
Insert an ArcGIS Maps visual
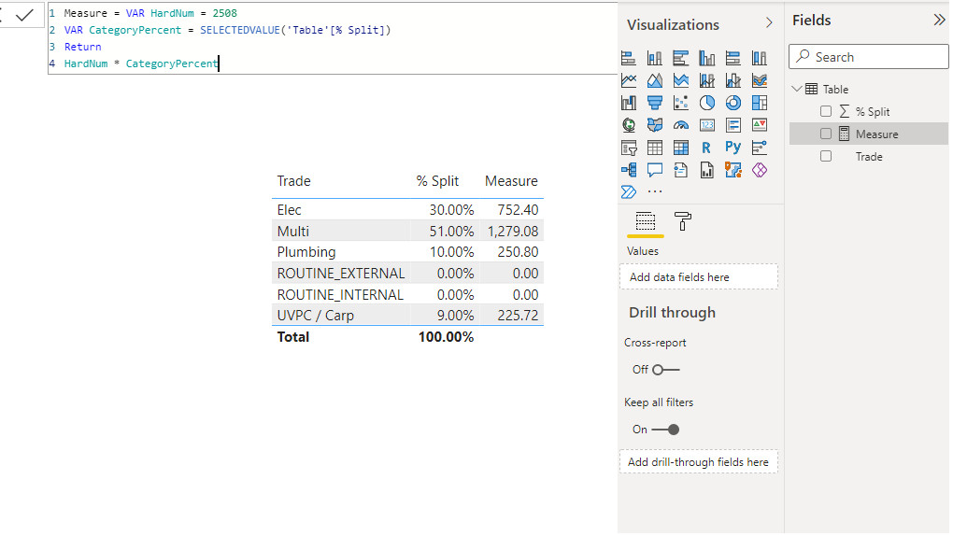click(733, 170)
